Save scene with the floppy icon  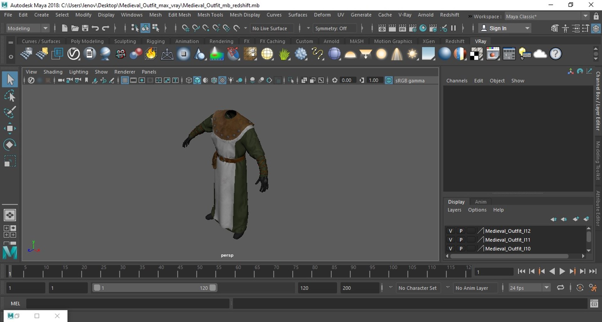click(x=85, y=28)
